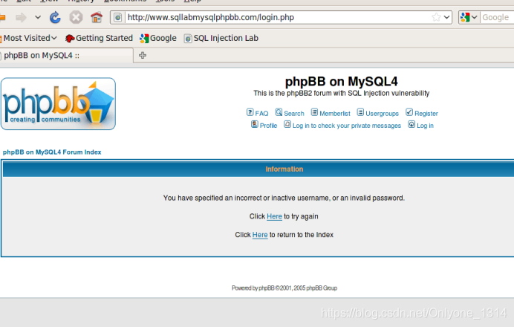Open the forum Search link

(294, 114)
